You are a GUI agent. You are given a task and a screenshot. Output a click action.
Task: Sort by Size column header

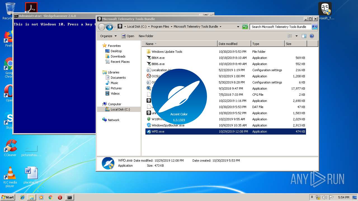coord(296,44)
